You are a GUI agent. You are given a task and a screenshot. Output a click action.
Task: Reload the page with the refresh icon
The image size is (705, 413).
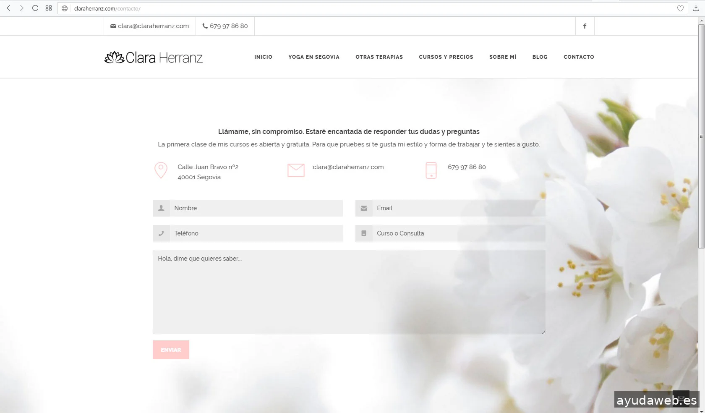coord(35,8)
